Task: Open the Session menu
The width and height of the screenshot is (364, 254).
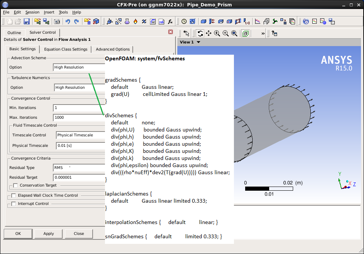Action: [32, 12]
